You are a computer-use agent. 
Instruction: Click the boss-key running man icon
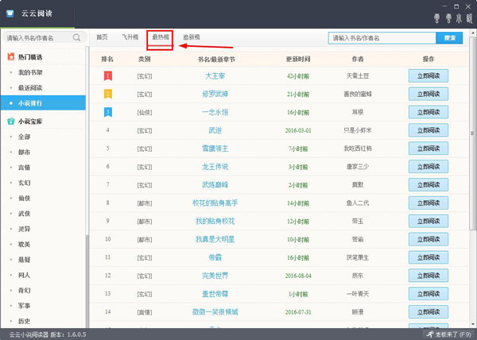(x=429, y=334)
